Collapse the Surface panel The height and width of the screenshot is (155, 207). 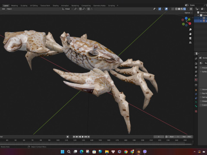(x=203, y=71)
